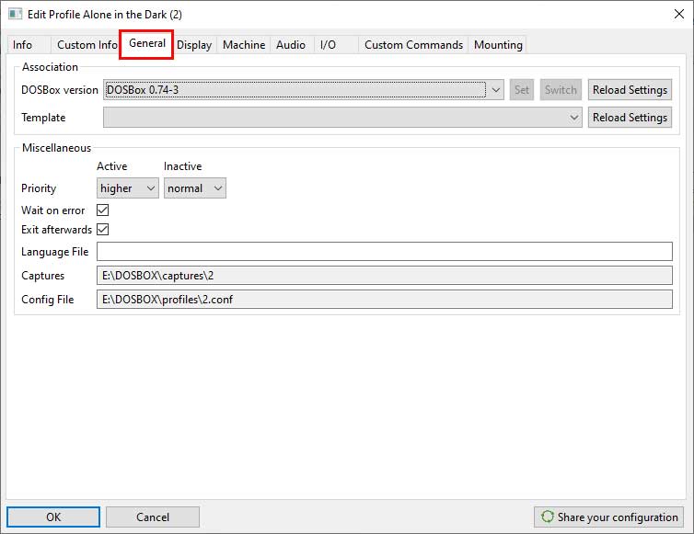The height and width of the screenshot is (534, 694).
Task: Reload Settings for DOSBox version
Action: [630, 90]
